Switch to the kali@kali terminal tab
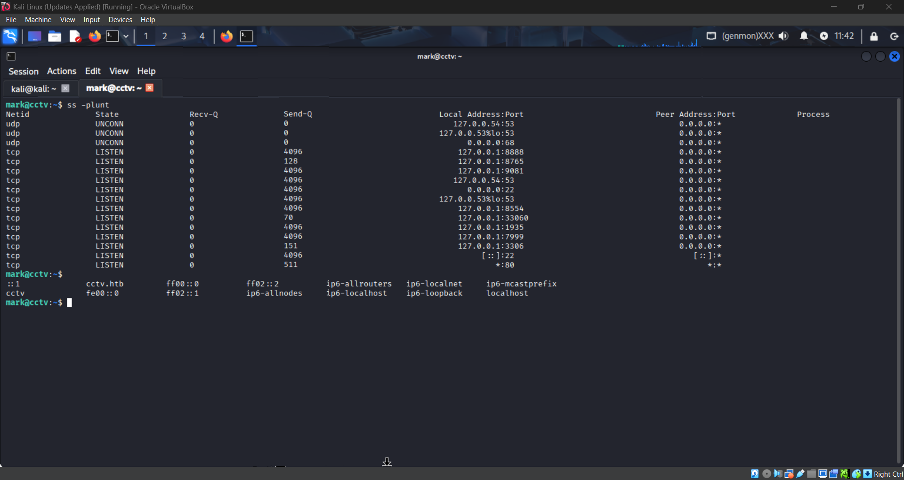Viewport: 904px width, 480px height. 33,88
